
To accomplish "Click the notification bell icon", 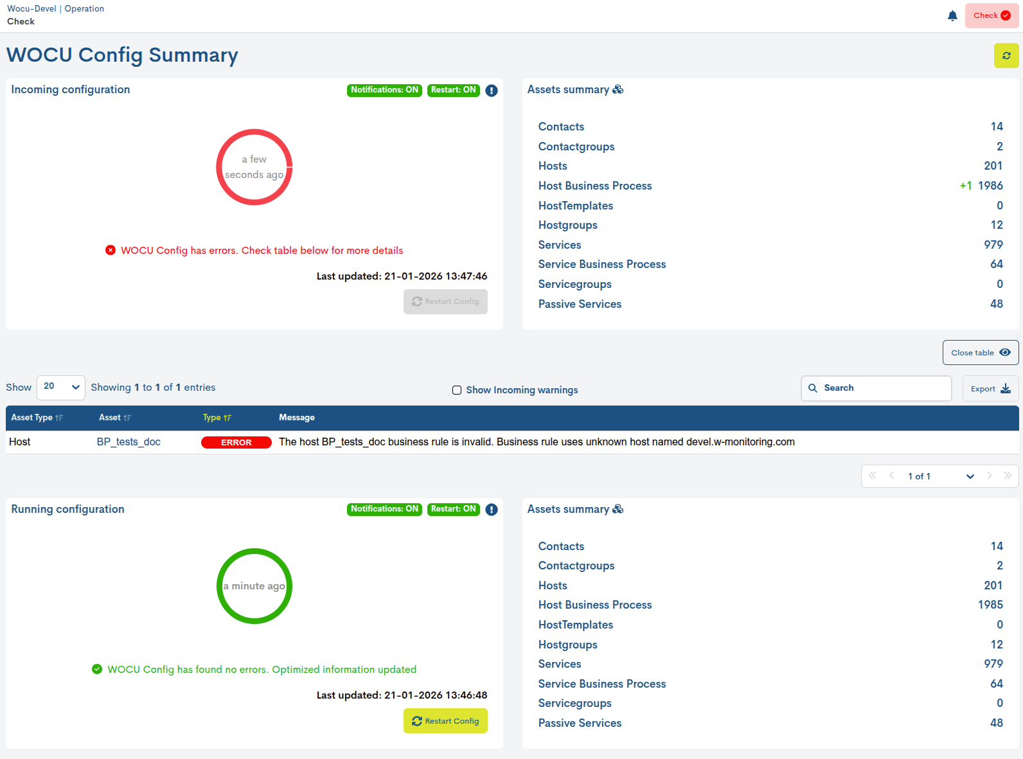I will [952, 15].
